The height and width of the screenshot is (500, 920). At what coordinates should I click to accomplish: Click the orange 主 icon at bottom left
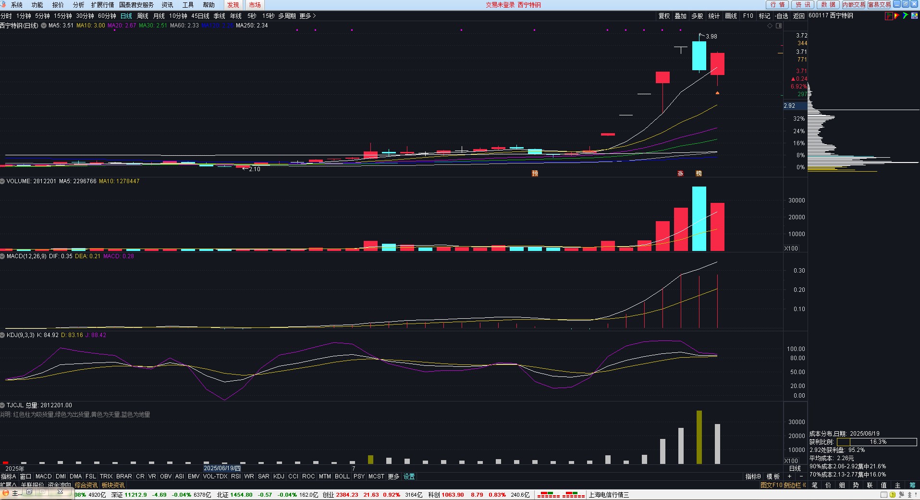pos(6,493)
